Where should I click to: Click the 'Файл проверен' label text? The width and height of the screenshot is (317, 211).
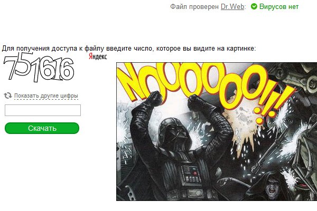[194, 7]
